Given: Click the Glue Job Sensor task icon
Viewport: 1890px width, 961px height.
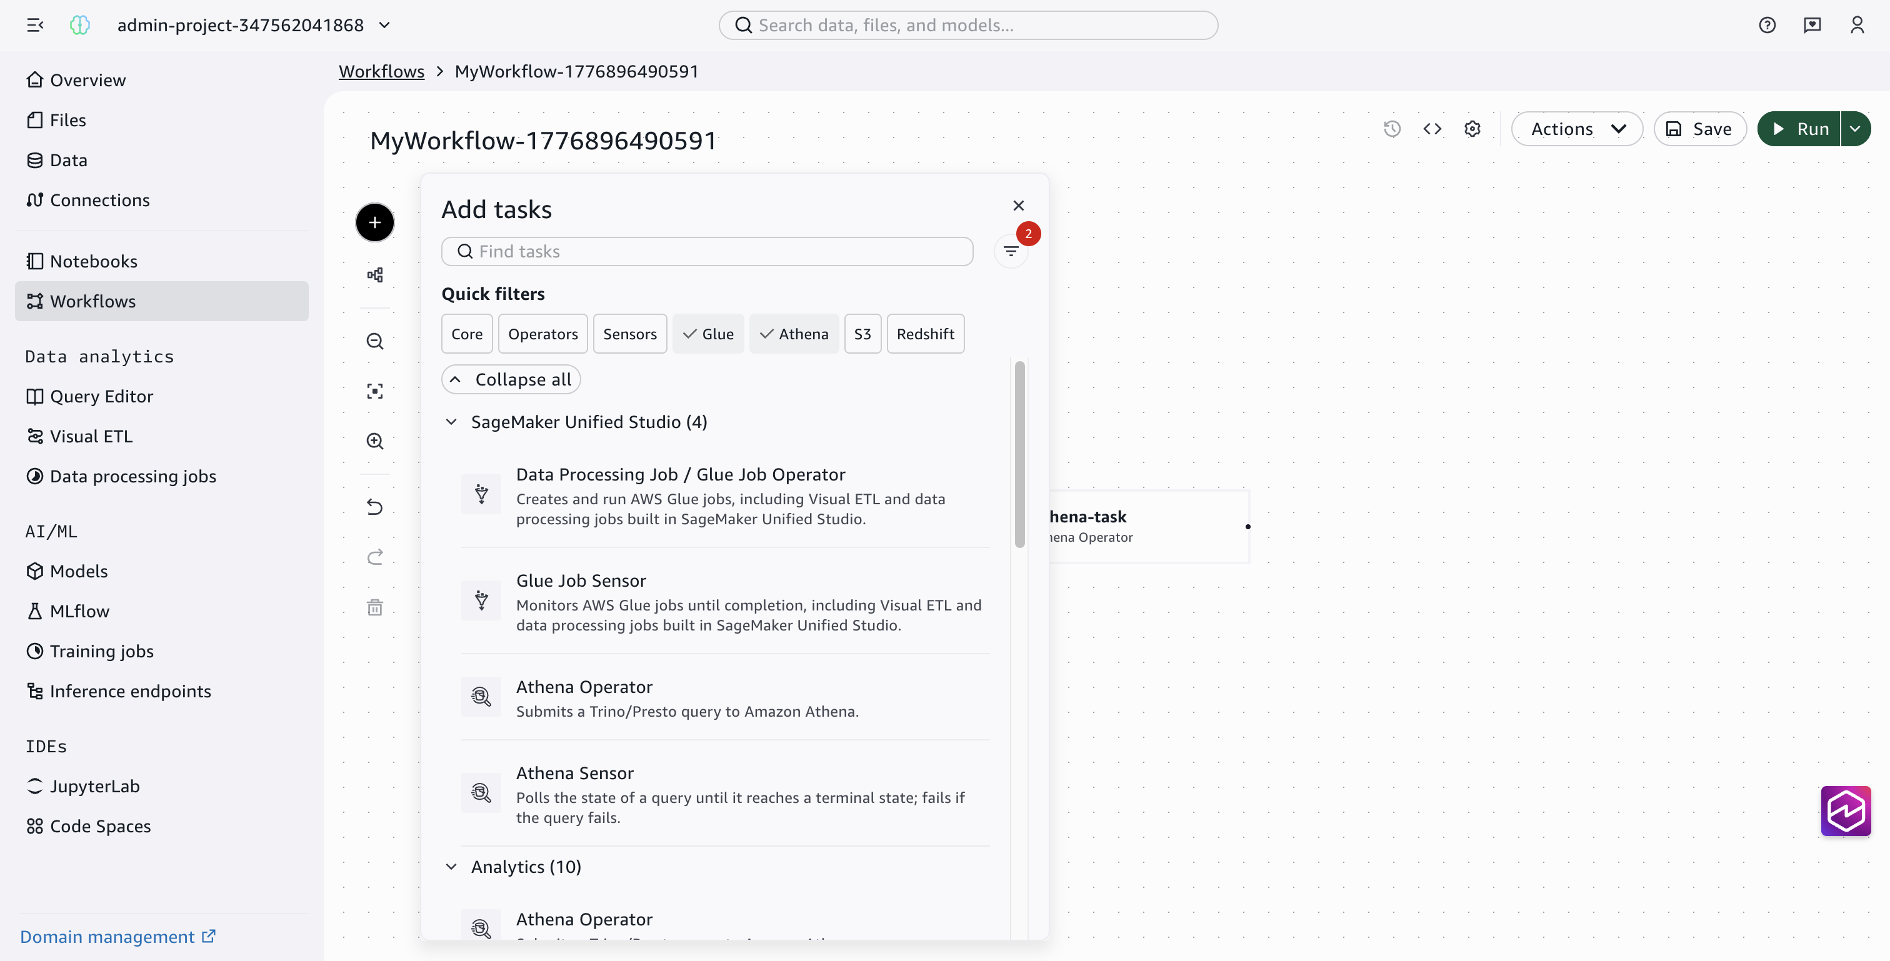Looking at the screenshot, I should pos(481,601).
